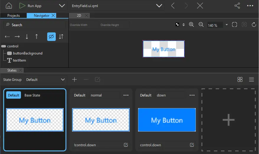Click the zoom in magnifier icon
Image resolution: width=259 pixels, height=154 pixels.
coord(191,25)
